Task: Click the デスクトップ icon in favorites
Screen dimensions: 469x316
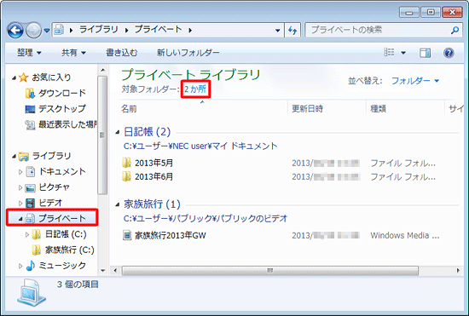Action: [30, 109]
